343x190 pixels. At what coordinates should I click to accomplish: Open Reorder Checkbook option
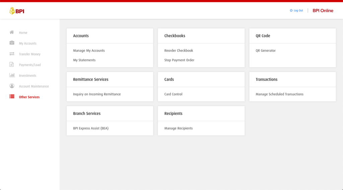(x=179, y=51)
